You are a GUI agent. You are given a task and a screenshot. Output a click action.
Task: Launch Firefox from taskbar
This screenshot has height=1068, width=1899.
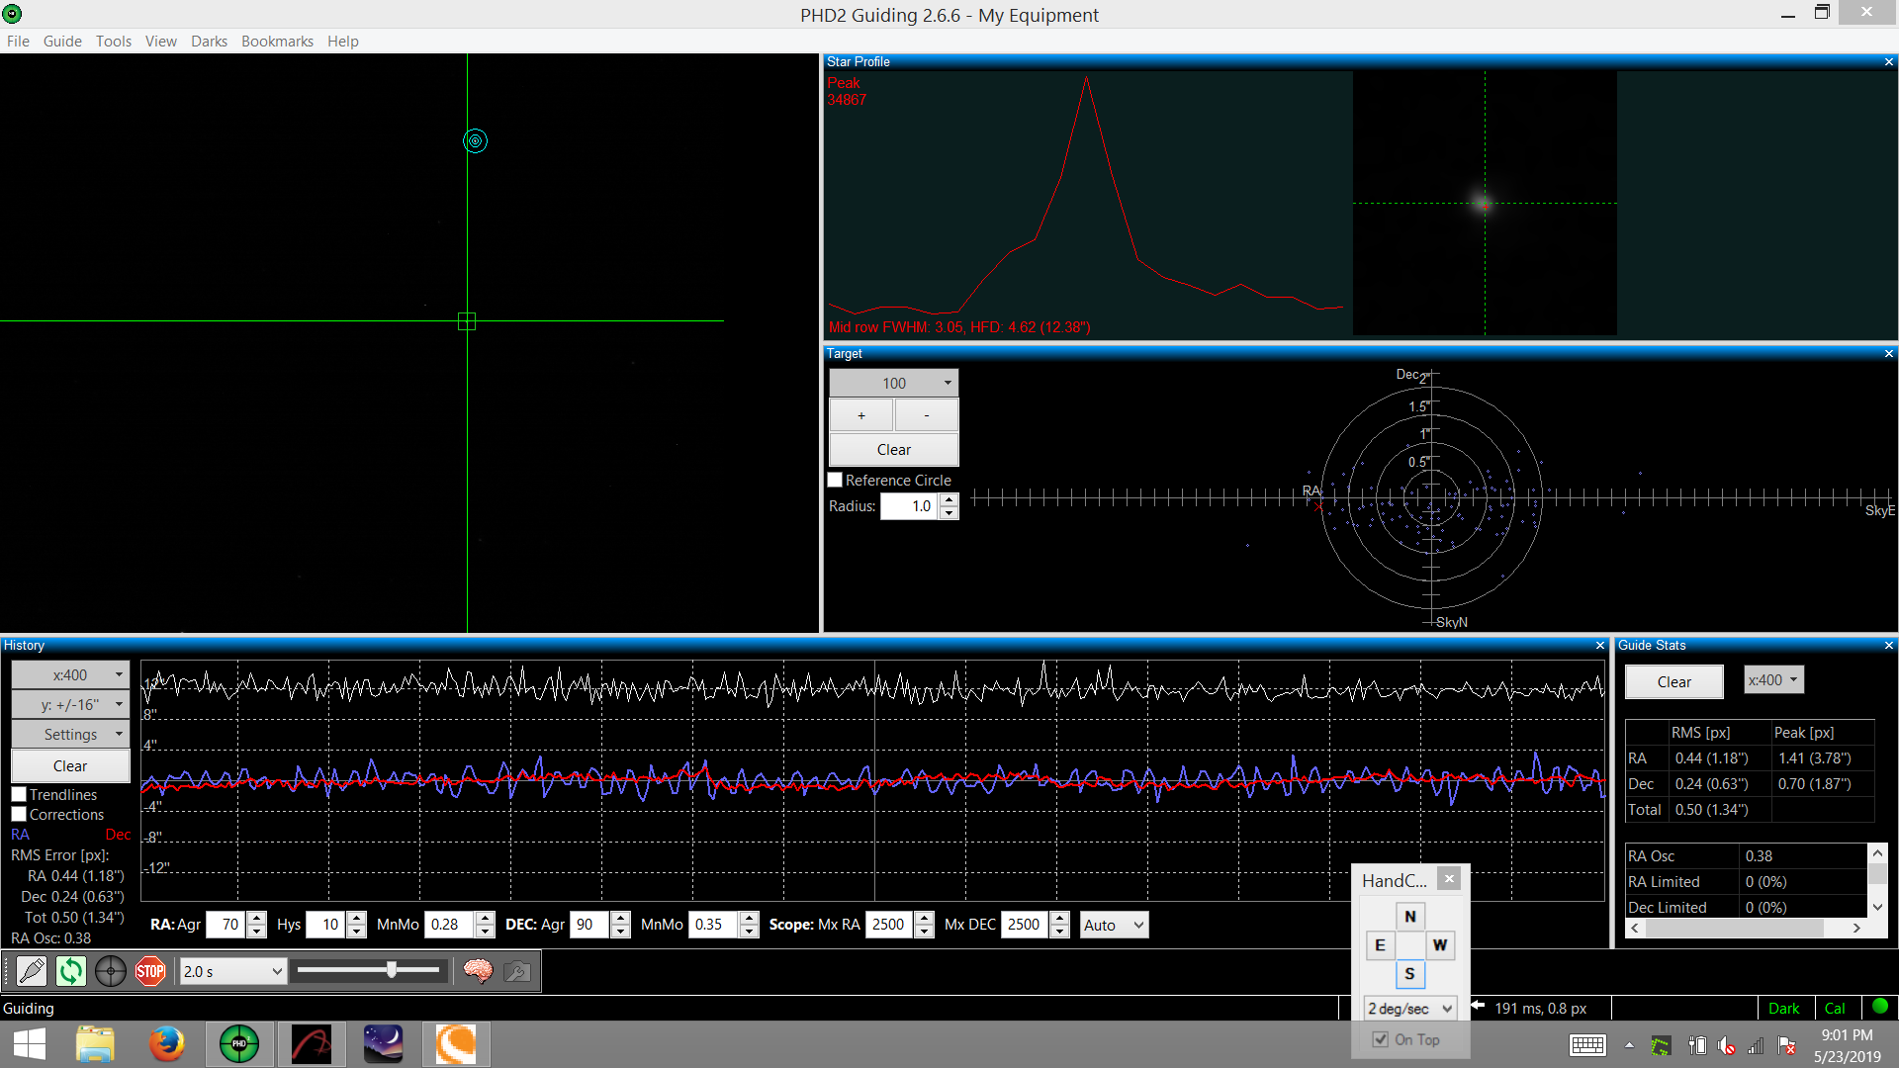166,1044
